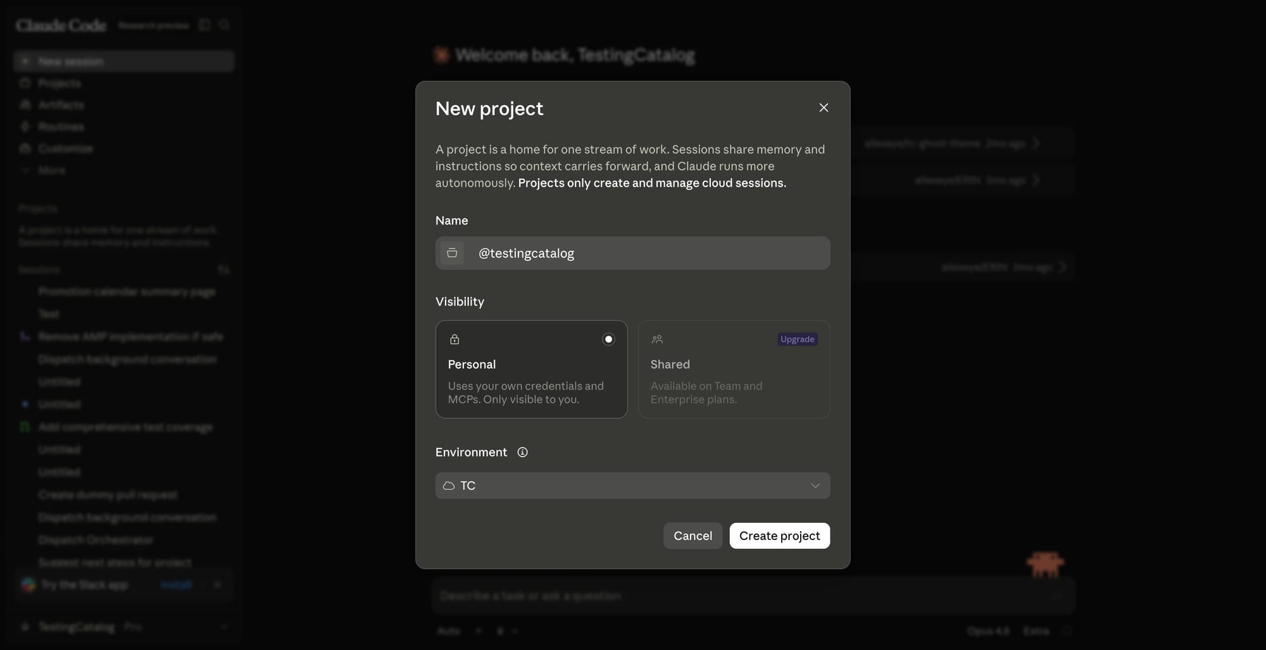Expand the Environment dropdown chevron
The height and width of the screenshot is (650, 1266).
click(815, 486)
